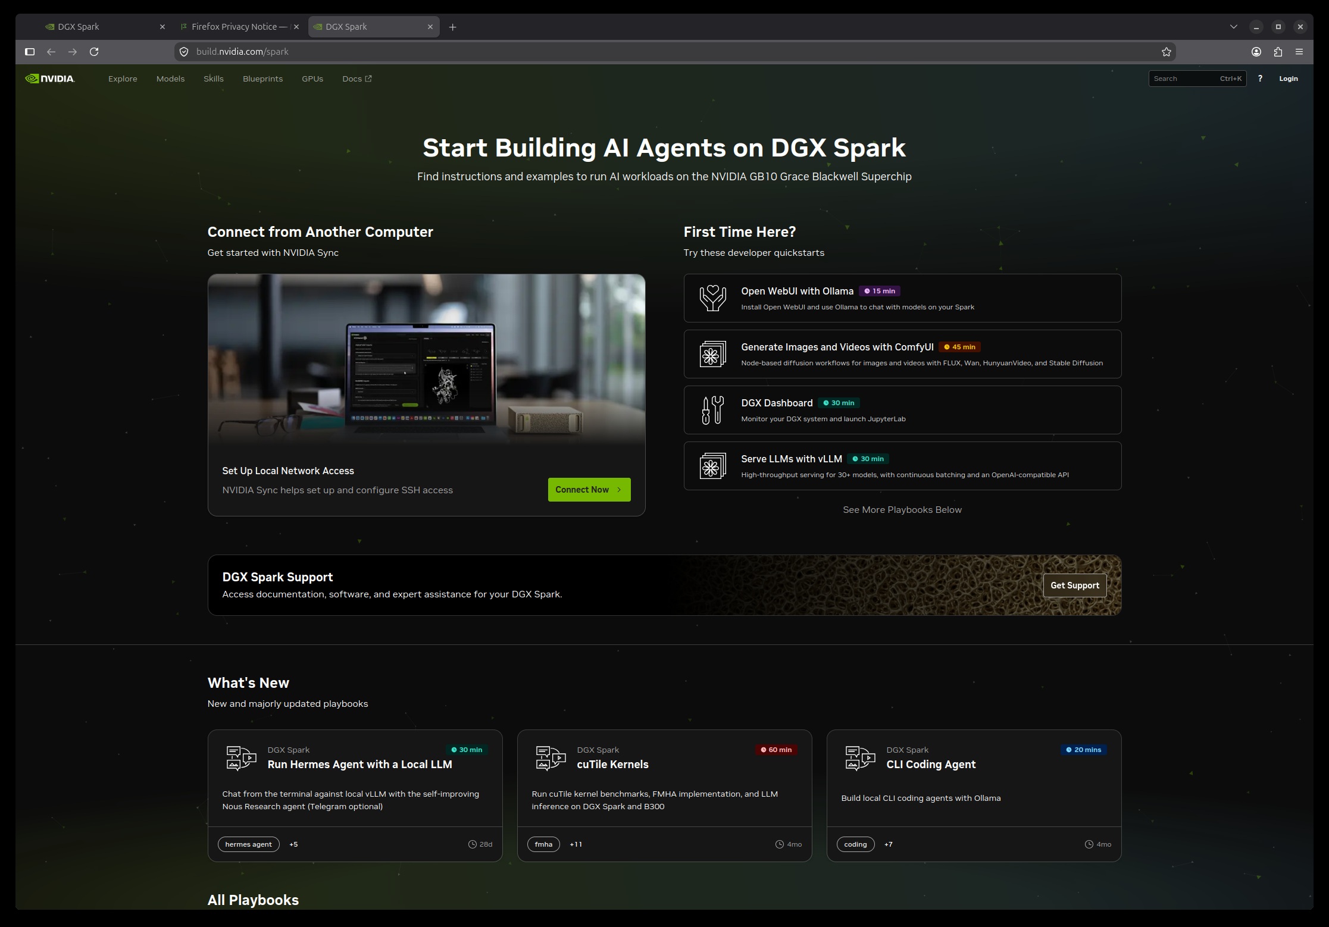
Task: Click the 45 min duration badge
Action: point(959,347)
